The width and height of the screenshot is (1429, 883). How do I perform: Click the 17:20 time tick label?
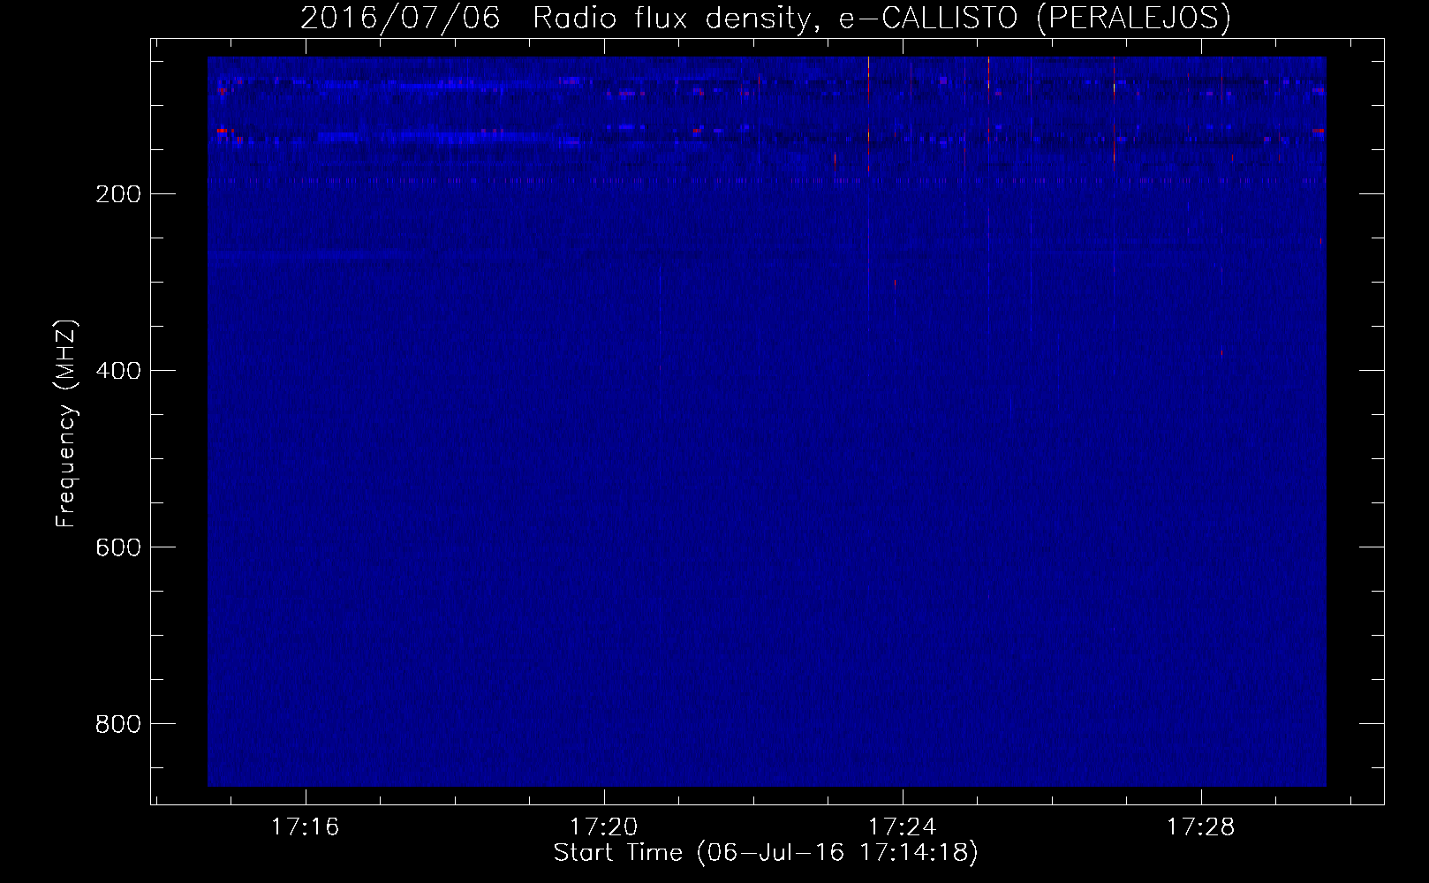tap(604, 827)
